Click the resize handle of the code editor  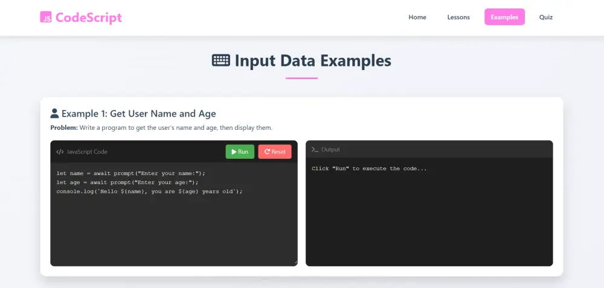(295, 263)
